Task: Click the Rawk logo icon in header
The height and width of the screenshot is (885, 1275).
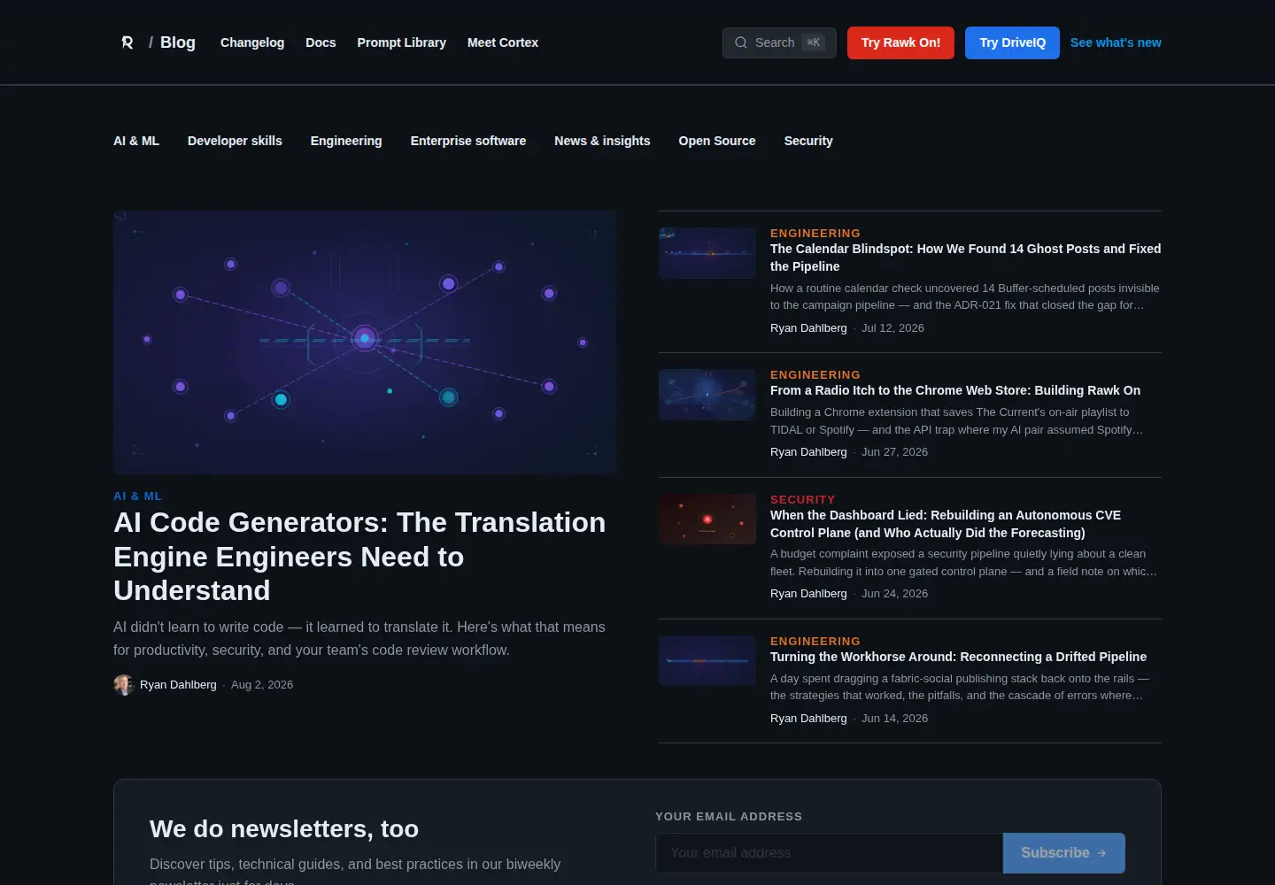Action: [x=127, y=42]
